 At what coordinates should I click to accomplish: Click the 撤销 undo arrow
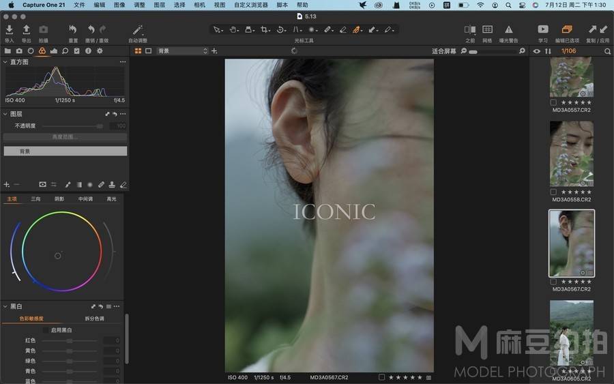91,30
